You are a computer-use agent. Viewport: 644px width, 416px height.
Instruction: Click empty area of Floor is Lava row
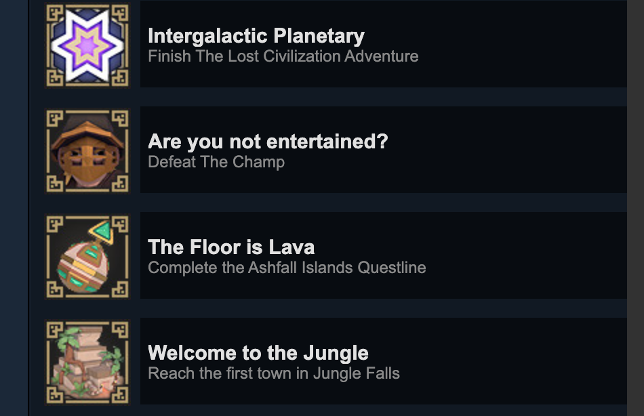pos(526,255)
